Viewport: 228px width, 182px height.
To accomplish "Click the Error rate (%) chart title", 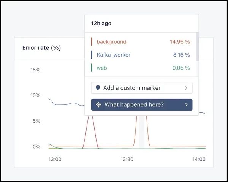I will pyautogui.click(x=41, y=47).
